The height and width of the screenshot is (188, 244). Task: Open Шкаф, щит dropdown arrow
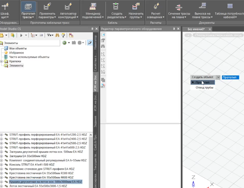[x=7, y=17]
